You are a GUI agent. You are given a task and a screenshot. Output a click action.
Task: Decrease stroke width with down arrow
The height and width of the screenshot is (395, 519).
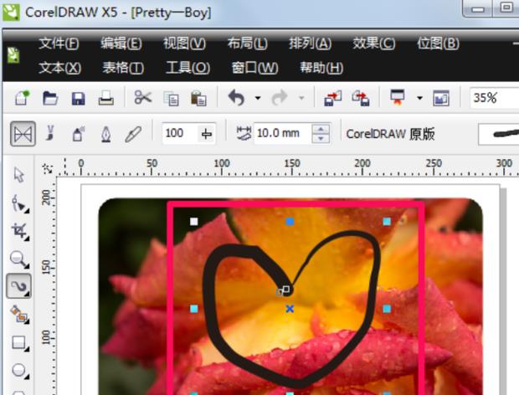(x=321, y=139)
